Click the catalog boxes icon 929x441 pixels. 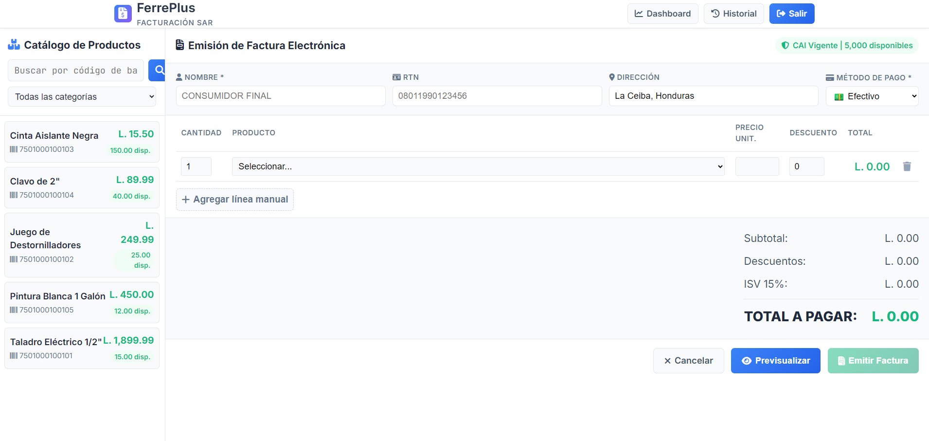[14, 45]
